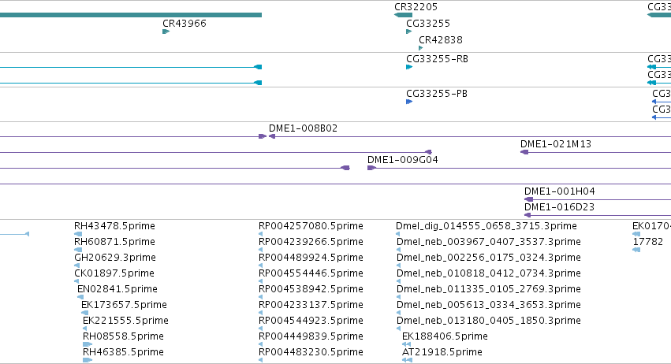The width and height of the screenshot is (671, 364).
Task: Select the RH60871.5prime EST label
Action: (114, 241)
